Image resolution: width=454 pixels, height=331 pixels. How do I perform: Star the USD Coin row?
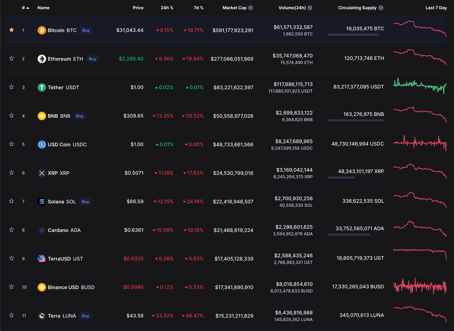(11, 144)
